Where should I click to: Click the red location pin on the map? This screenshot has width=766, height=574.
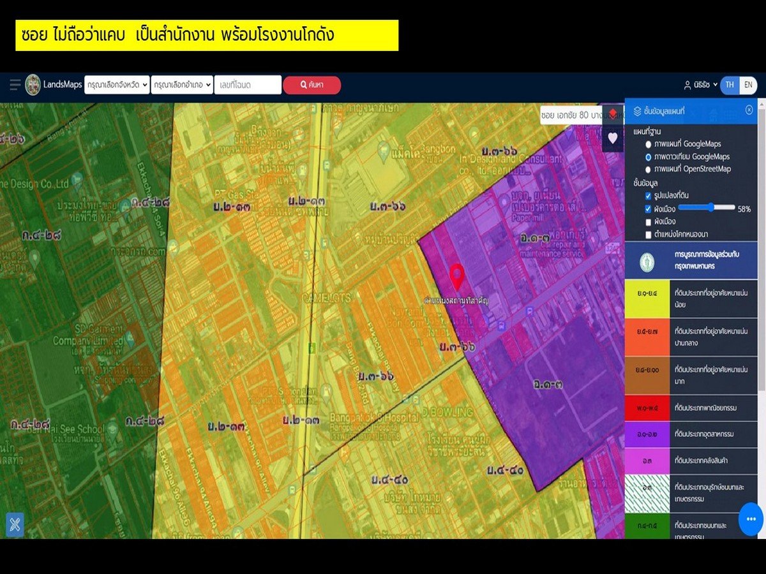pyautogui.click(x=456, y=277)
